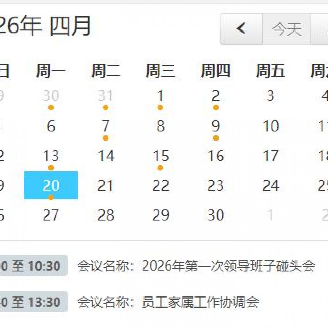Select April 13 in Monday column
328x328 pixels.
(x=51, y=156)
